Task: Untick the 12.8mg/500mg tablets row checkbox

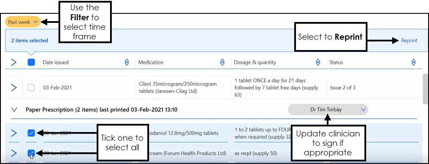Action: point(31,133)
